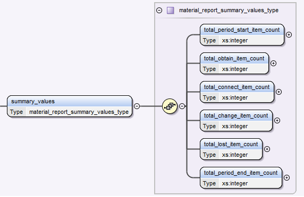Select the total_lost_item_count node

[x=231, y=149]
